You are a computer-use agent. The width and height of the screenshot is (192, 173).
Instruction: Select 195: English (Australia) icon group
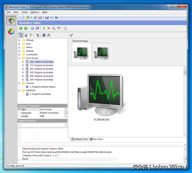[x=41, y=80]
